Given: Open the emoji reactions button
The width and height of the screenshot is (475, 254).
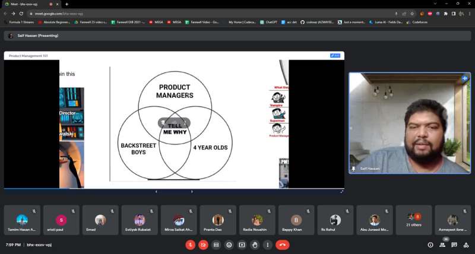Looking at the screenshot, I should (229, 245).
